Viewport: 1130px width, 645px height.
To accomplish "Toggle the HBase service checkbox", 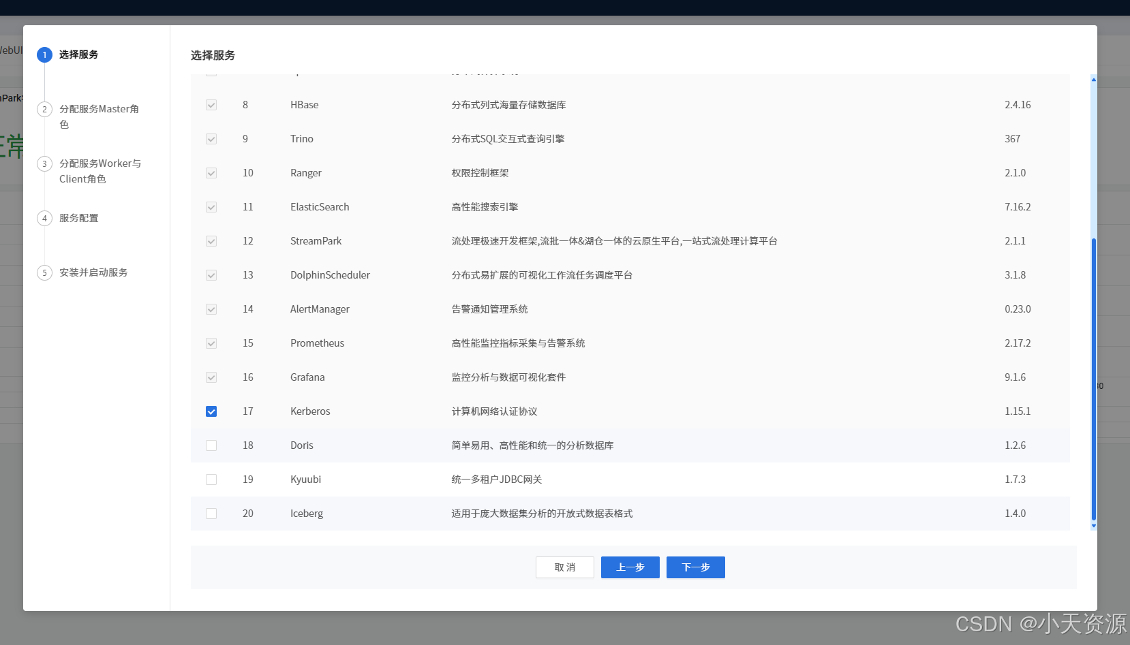I will [x=211, y=105].
